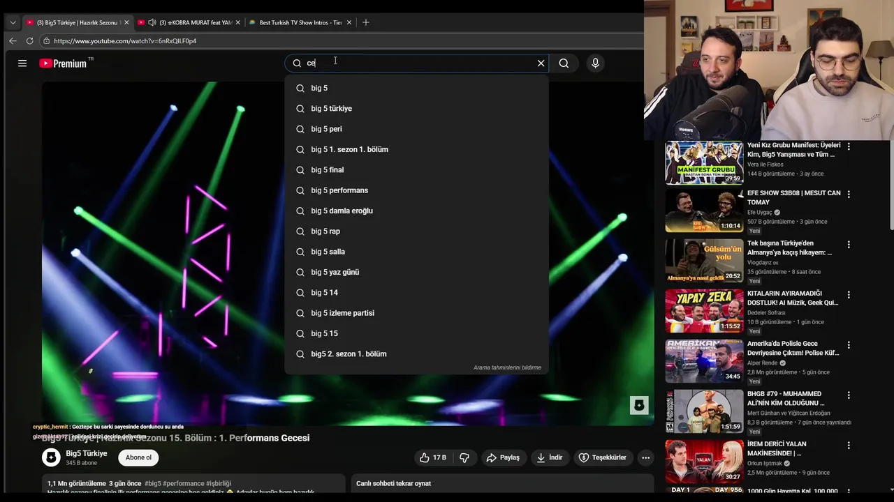Choose the 'big 5' search suggestion
894x502 pixels.
[416, 88]
